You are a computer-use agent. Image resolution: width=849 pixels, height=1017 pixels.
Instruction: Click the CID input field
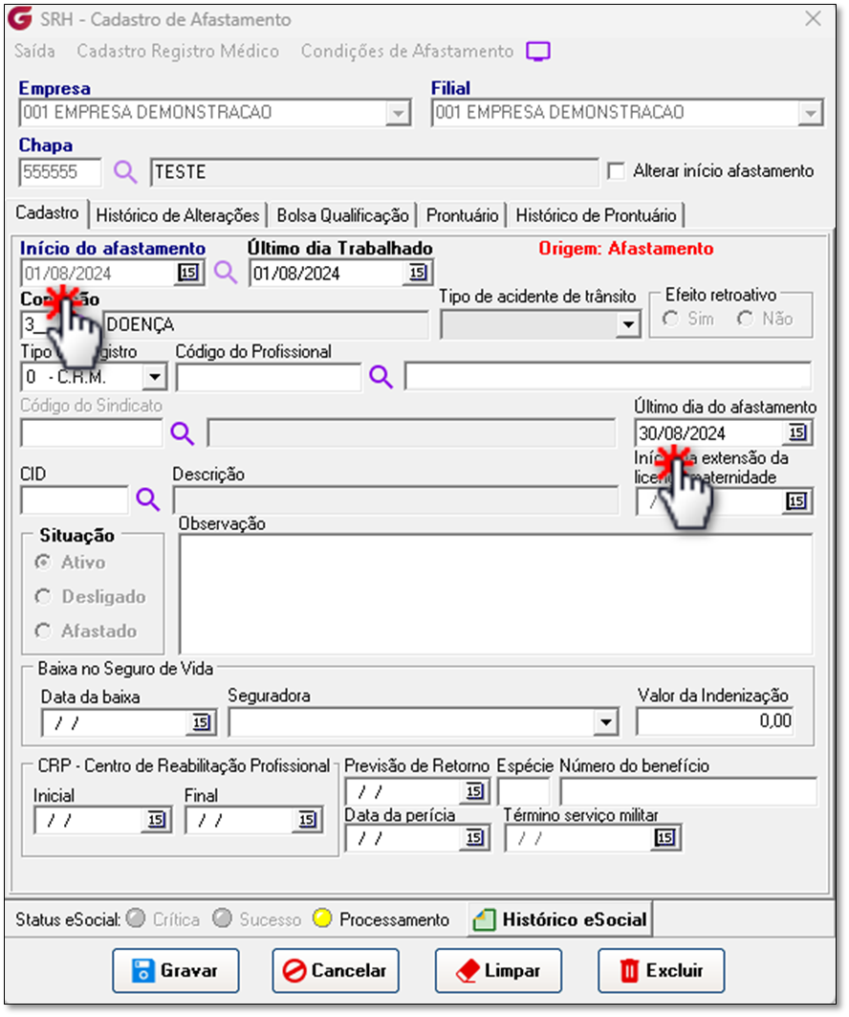75,500
